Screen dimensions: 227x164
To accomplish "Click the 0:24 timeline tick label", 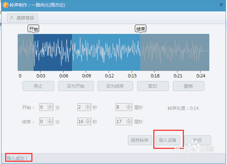I will (x=200, y=76).
